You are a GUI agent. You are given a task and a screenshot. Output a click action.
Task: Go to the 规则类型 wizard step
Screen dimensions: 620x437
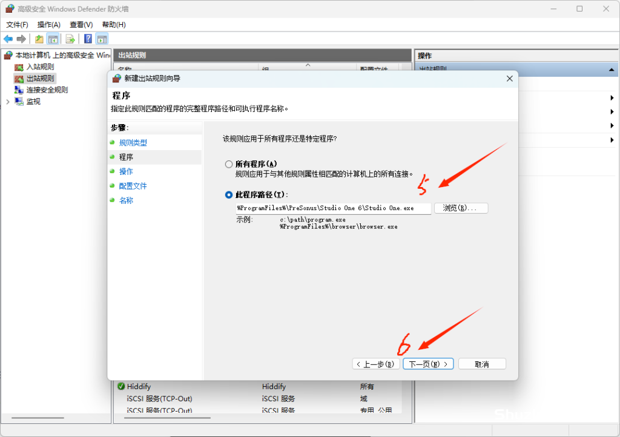click(x=133, y=143)
